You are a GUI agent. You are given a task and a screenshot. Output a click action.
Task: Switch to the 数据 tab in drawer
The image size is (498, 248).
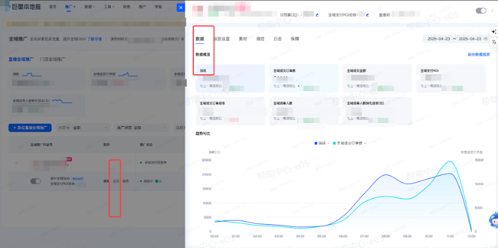200,39
